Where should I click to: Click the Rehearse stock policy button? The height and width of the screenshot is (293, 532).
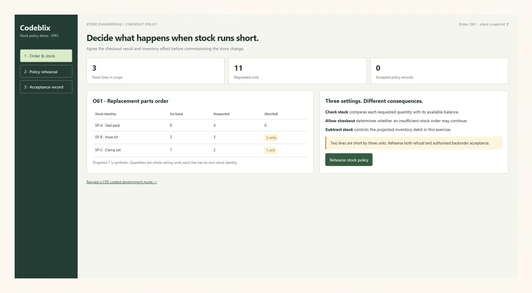[349, 160]
